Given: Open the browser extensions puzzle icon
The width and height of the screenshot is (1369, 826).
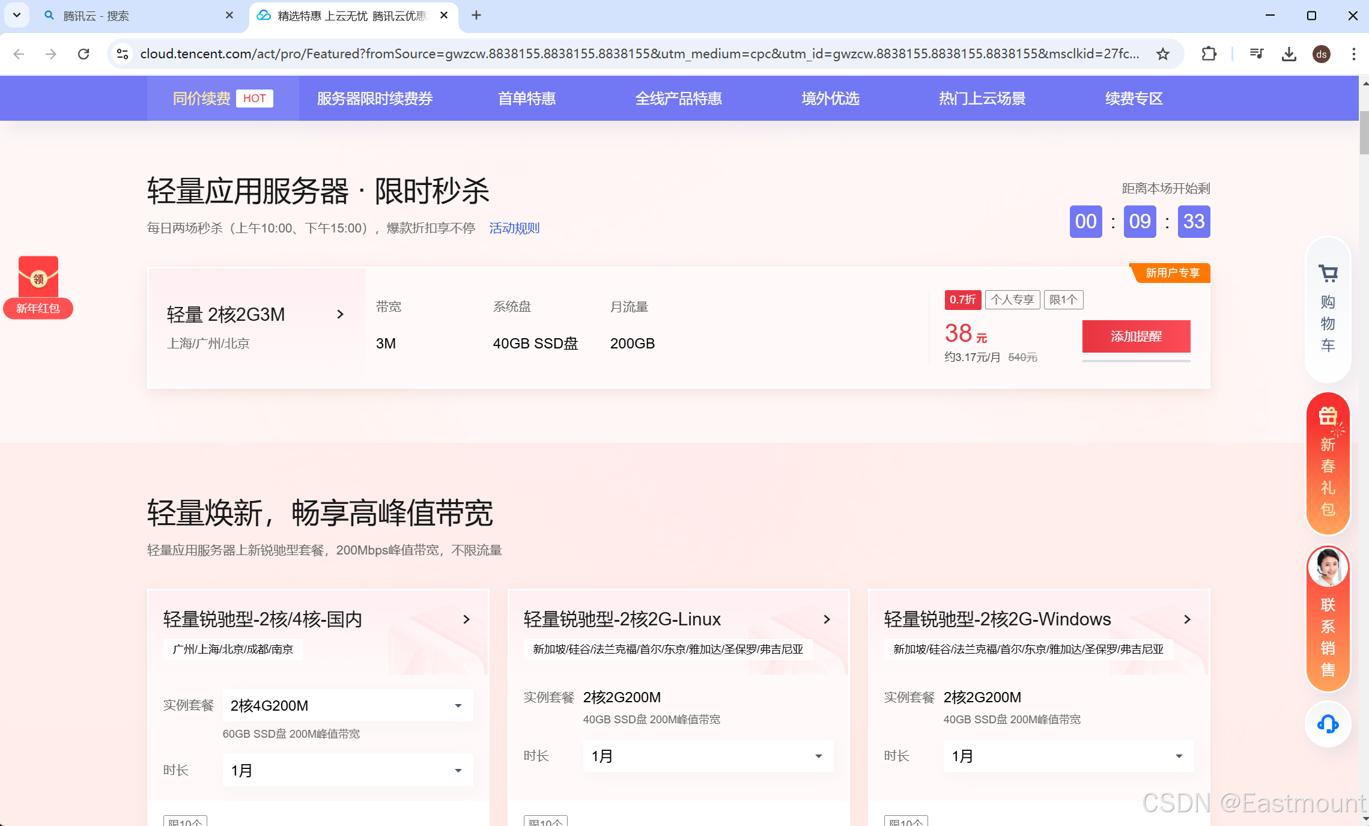Looking at the screenshot, I should tap(1209, 54).
